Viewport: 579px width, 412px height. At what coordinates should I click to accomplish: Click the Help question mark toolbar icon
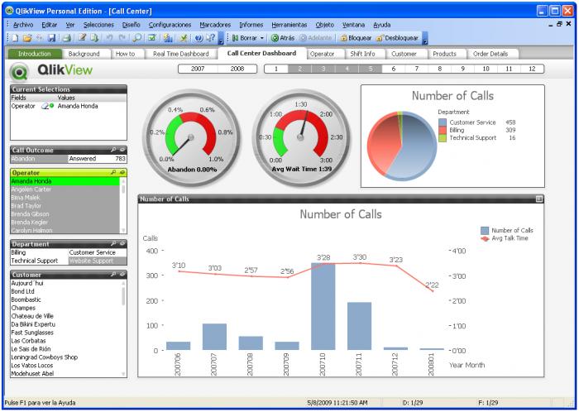tap(213, 38)
